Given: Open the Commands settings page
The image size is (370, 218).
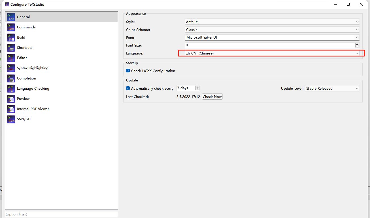Looking at the screenshot, I should tap(61, 27).
